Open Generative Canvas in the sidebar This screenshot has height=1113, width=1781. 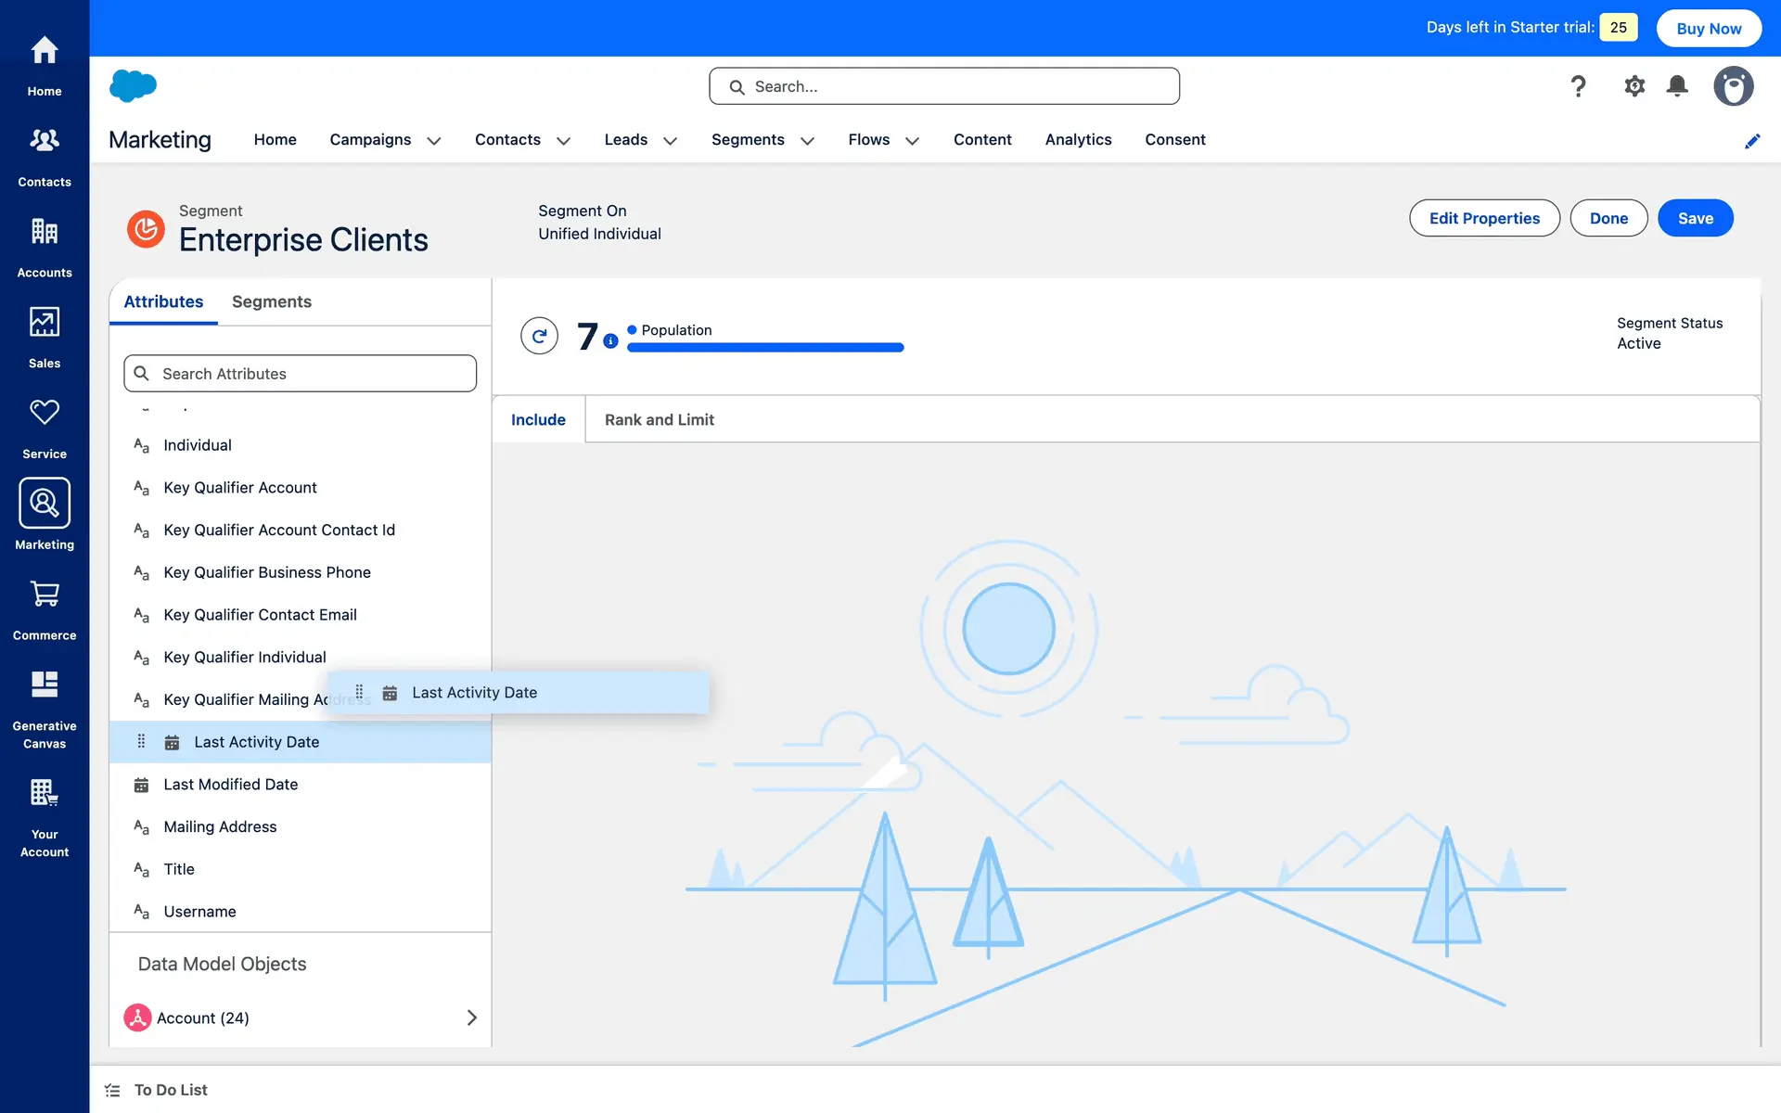click(45, 709)
